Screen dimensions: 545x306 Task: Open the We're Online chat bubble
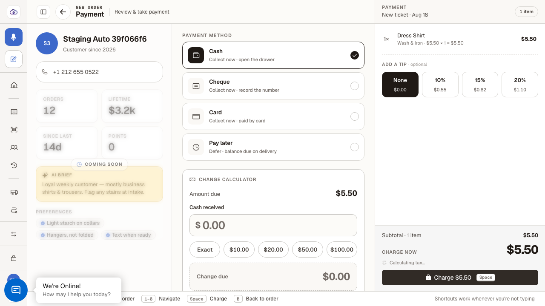(79, 290)
